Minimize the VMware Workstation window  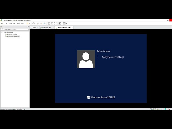pos(165,20)
